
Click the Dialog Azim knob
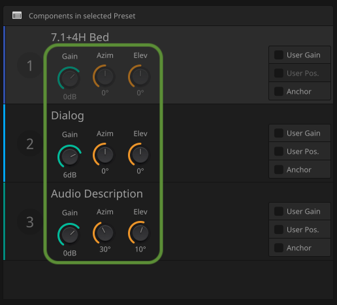[x=105, y=154]
